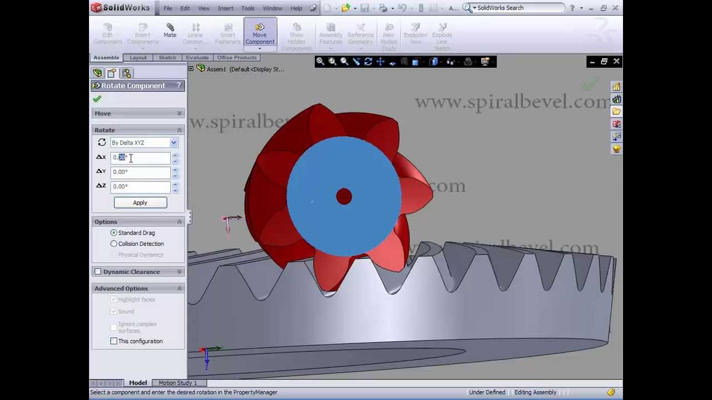The image size is (712, 400).
Task: Open Appearances task pane sphere icon
Action: pyautogui.click(x=616, y=149)
